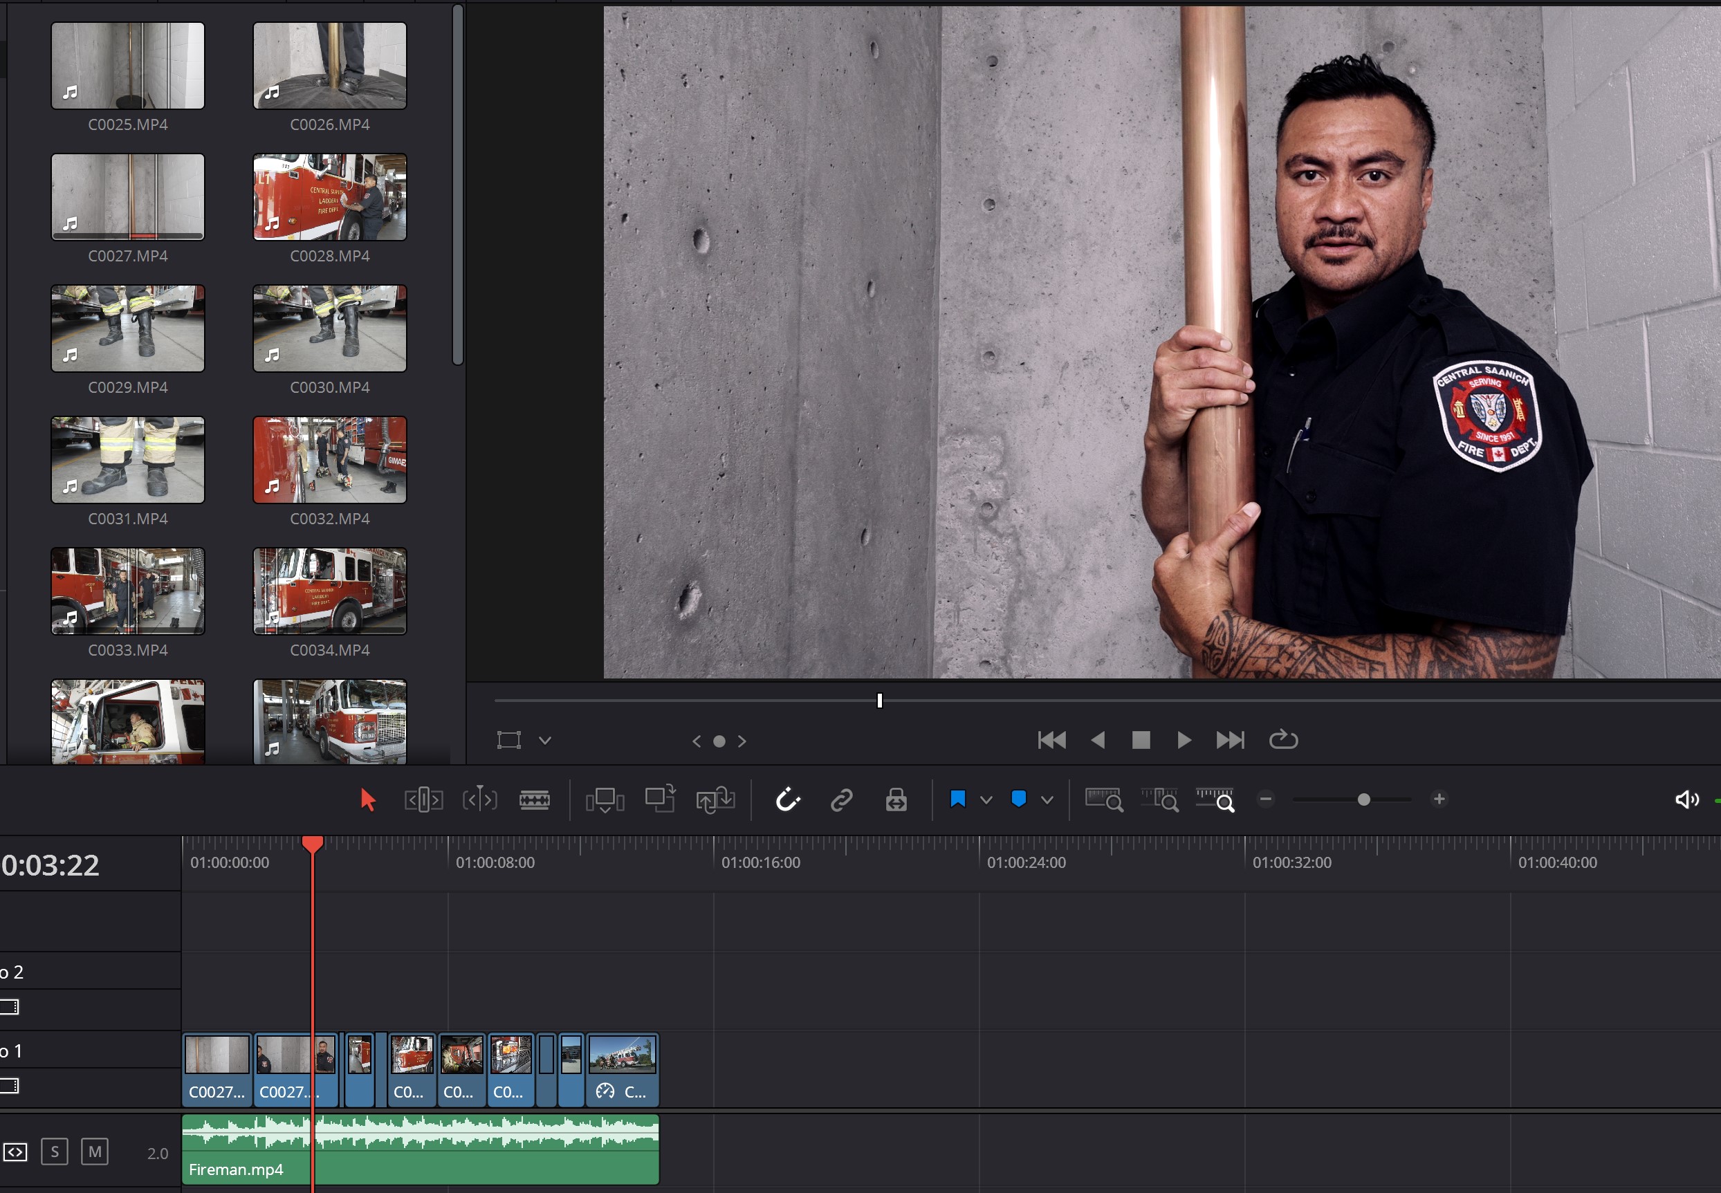Click the 01:00:08:00 ruler label
The height and width of the screenshot is (1193, 1721).
(495, 862)
